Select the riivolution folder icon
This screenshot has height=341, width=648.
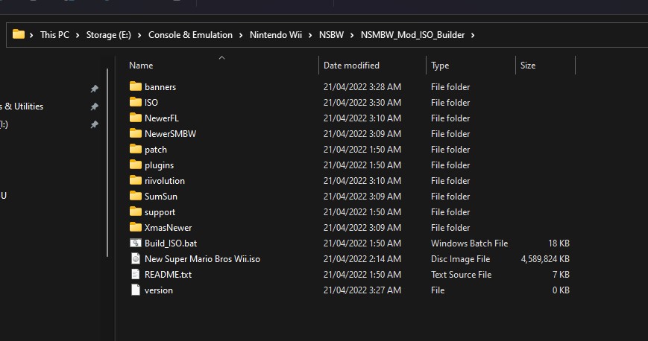pos(136,180)
